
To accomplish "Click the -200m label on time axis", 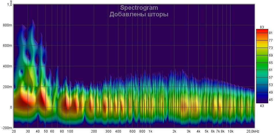I will pyautogui.click(x=7, y=128).
